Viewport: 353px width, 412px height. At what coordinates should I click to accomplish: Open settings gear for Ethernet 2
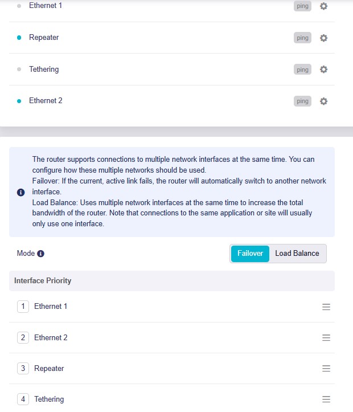pos(323,101)
